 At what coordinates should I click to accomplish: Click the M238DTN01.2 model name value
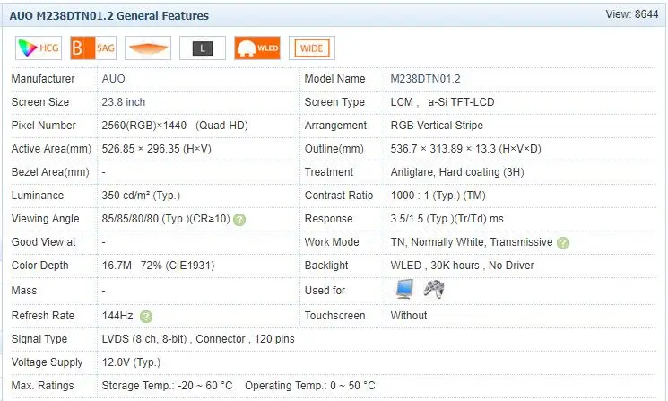pos(425,79)
